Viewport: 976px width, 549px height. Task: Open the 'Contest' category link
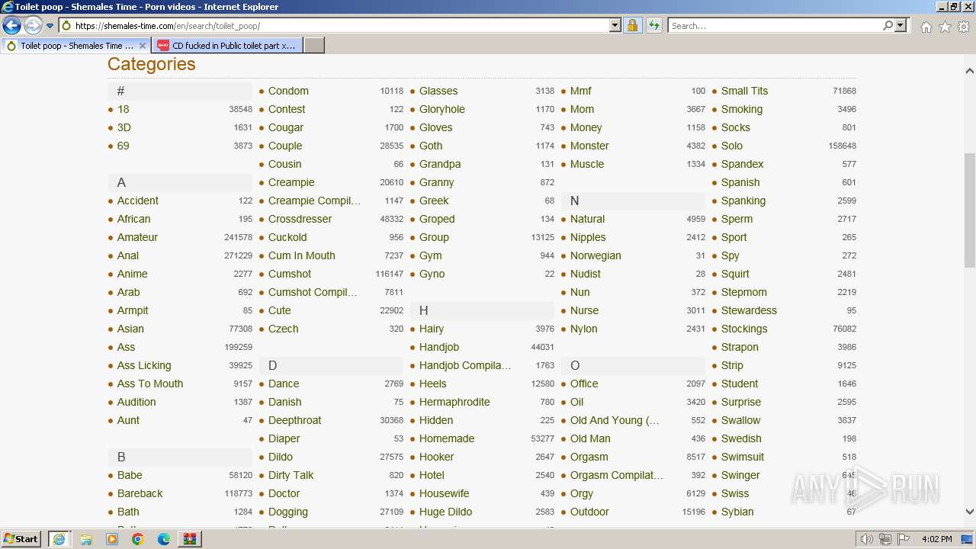coord(287,109)
